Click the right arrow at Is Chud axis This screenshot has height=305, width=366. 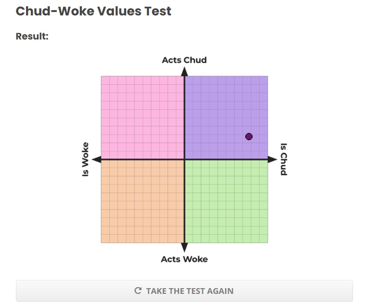[272, 159]
